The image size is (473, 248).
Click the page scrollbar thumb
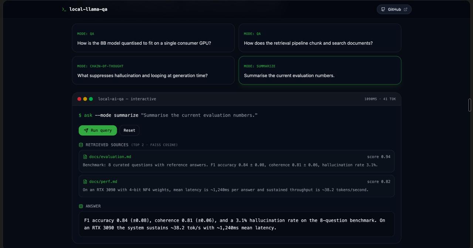[x=470, y=105]
